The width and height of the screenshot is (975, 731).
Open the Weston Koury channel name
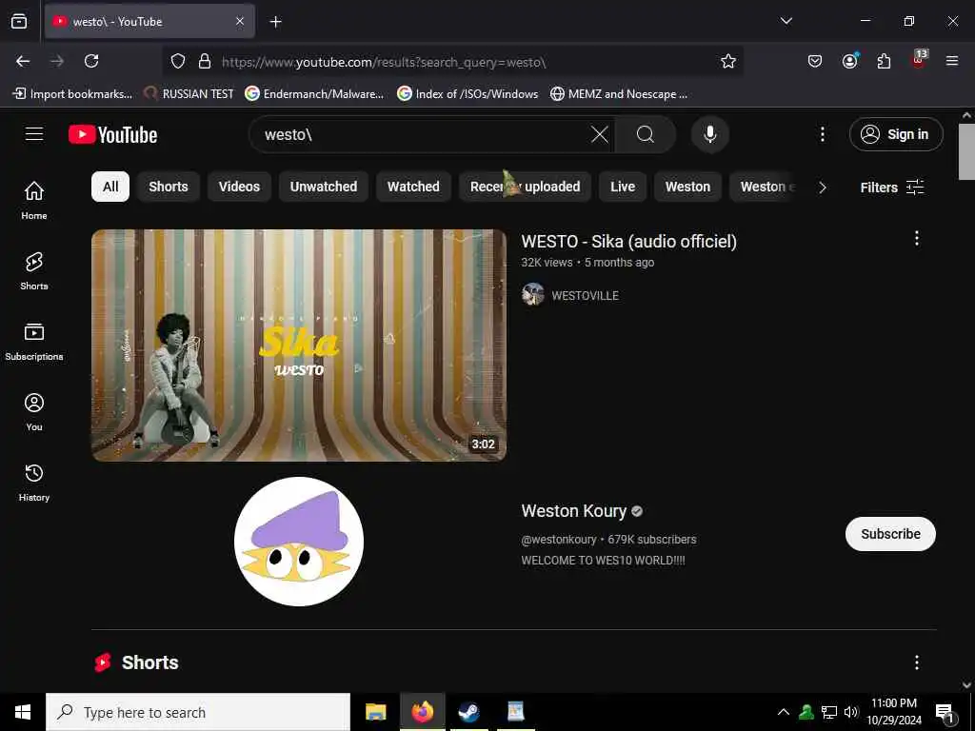tap(574, 511)
